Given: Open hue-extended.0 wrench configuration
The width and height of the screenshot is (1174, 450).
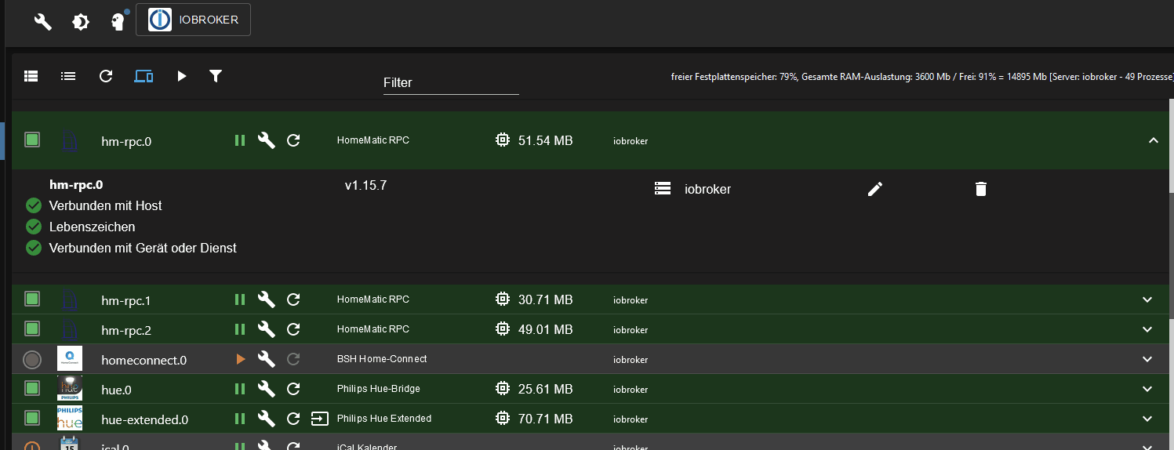Looking at the screenshot, I should click(267, 419).
